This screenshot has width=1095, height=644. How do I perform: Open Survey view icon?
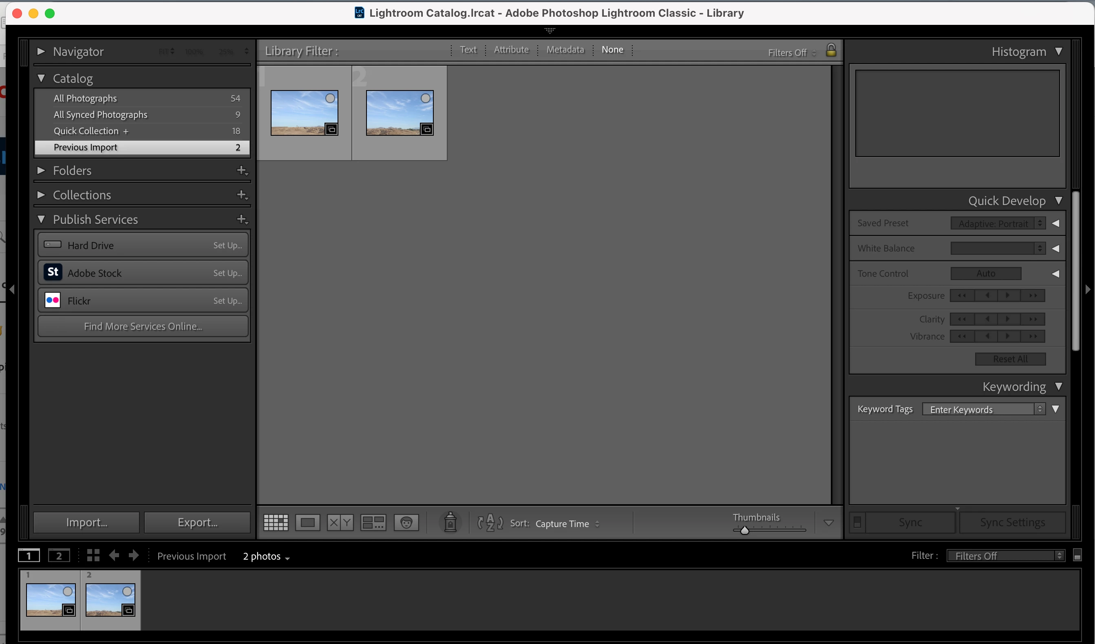(x=373, y=522)
